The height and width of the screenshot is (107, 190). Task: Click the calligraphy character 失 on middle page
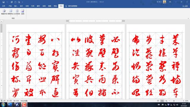[x=75, y=66]
